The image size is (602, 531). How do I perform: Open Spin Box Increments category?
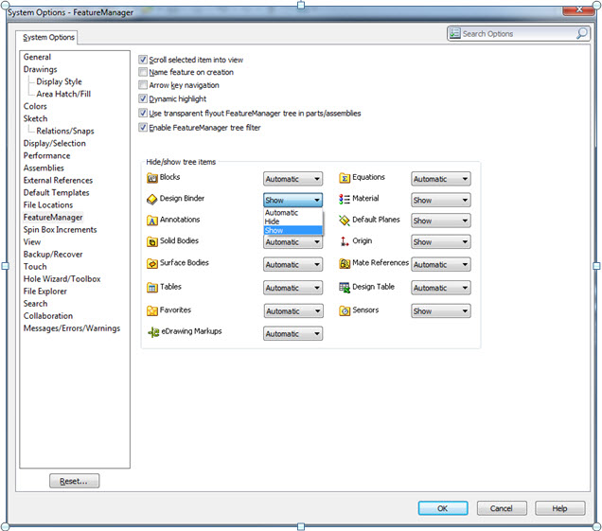(61, 230)
